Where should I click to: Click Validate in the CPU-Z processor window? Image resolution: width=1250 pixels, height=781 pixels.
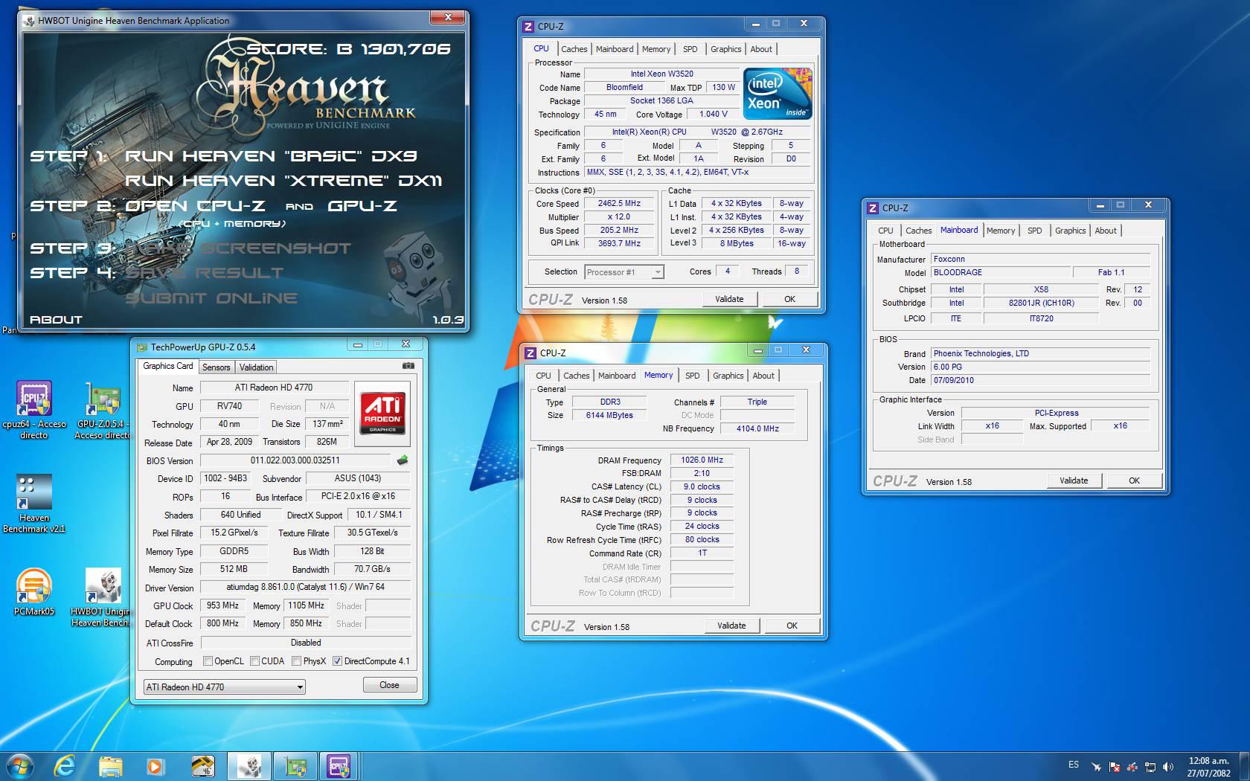tap(729, 299)
